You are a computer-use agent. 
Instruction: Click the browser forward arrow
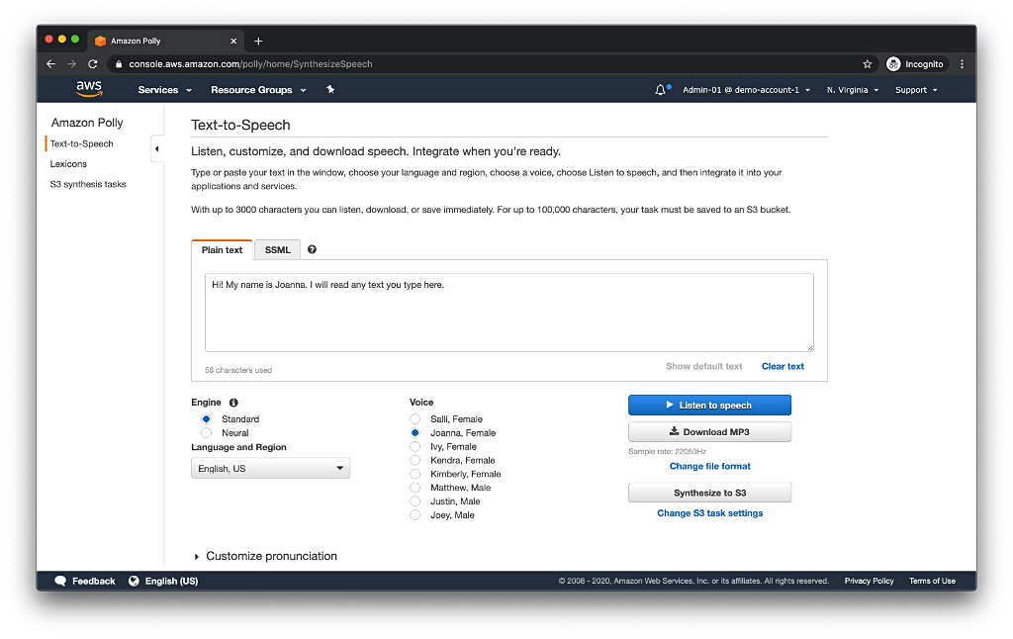pos(71,64)
